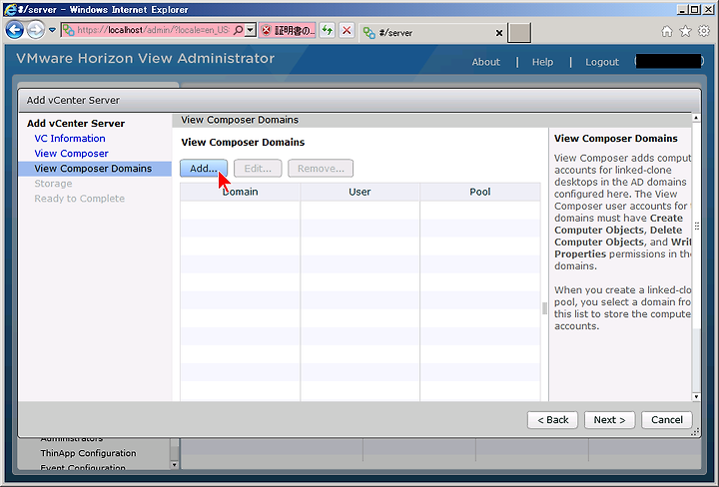Click the help panel splitter grip
The image size is (719, 487).
pos(544,308)
